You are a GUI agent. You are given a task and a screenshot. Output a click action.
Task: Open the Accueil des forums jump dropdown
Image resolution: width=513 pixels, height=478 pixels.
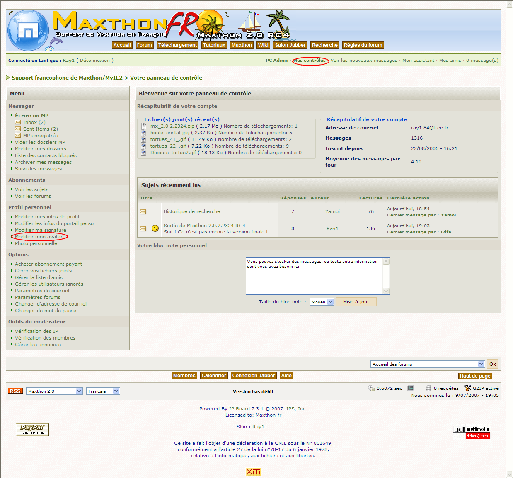click(x=428, y=364)
